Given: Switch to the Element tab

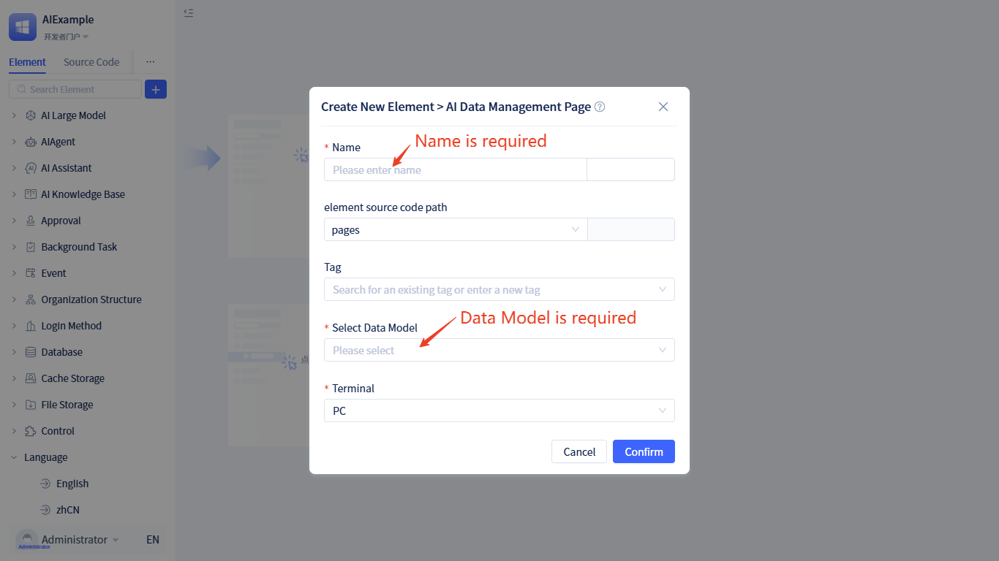Looking at the screenshot, I should point(27,62).
